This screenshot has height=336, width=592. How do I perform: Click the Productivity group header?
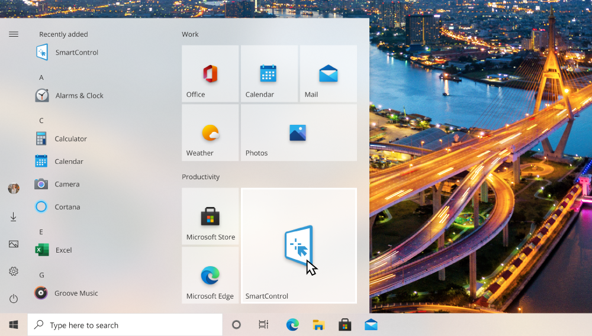(x=201, y=177)
